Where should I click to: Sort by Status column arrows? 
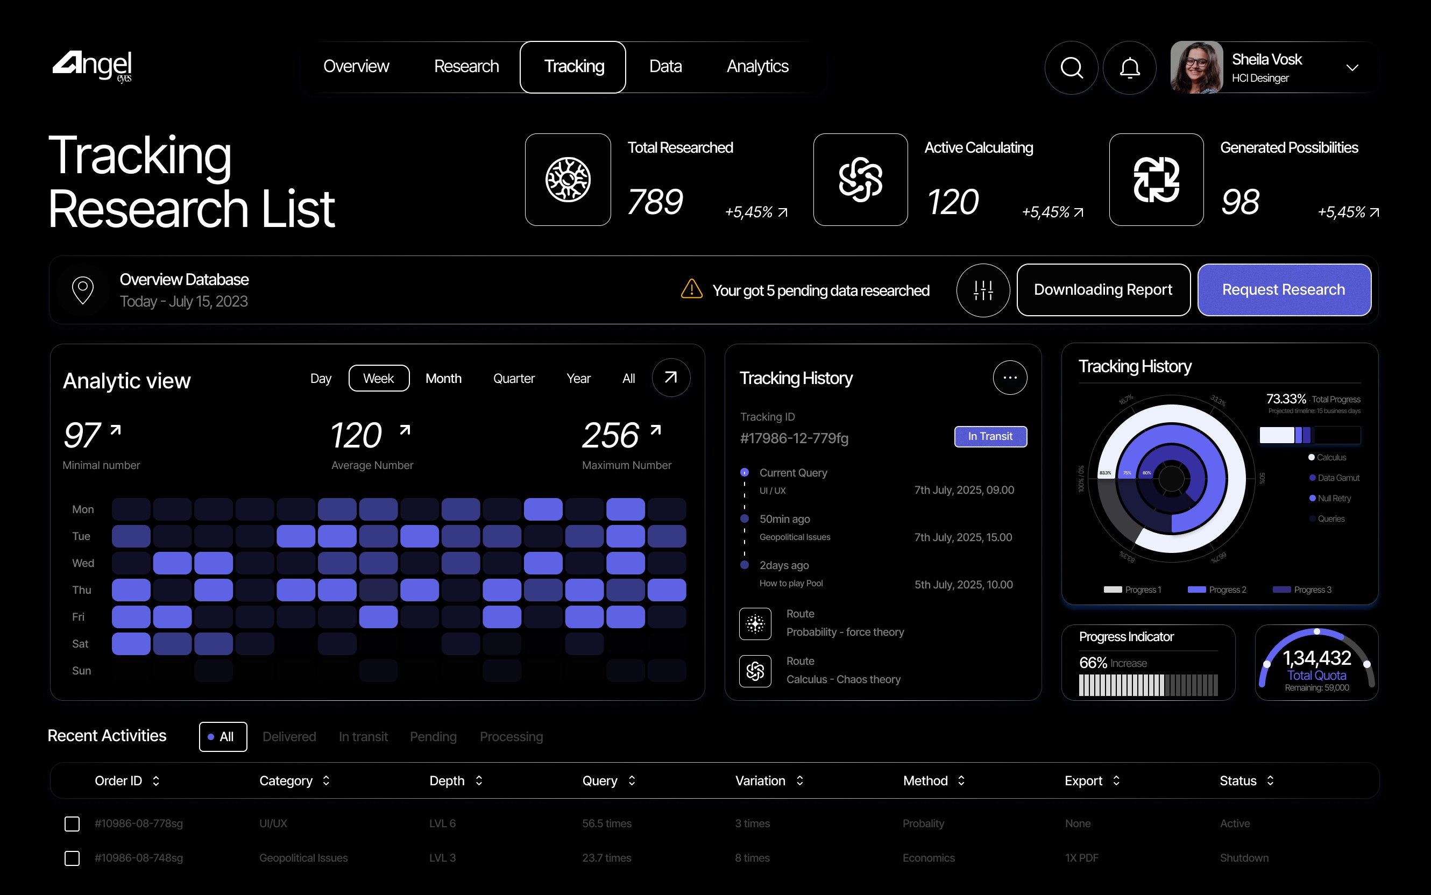click(1270, 781)
